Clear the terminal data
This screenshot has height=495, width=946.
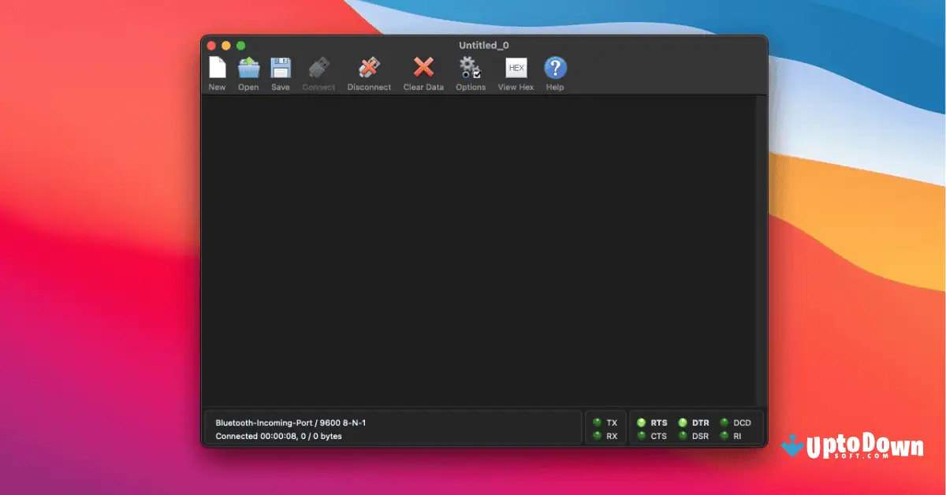(x=423, y=71)
